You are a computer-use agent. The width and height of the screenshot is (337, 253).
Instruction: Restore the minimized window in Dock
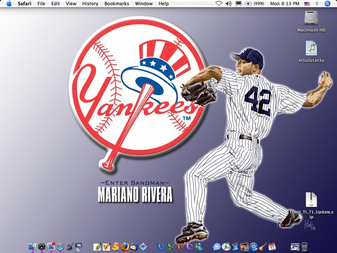coord(295,246)
